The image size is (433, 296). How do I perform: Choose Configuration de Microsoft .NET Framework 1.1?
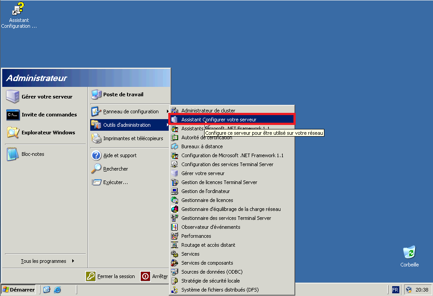232,155
